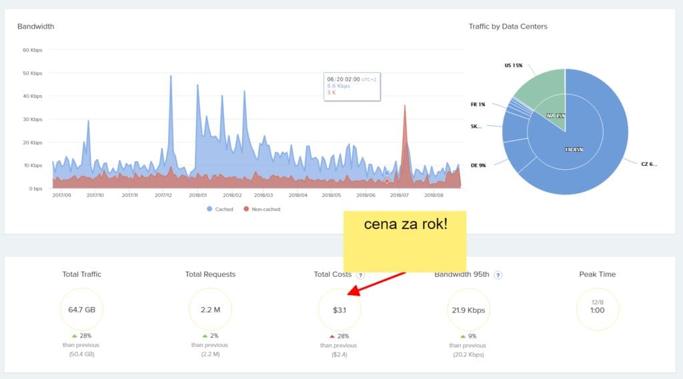Click the yellow "cena za rok!" note
This screenshot has width=683, height=379.
[x=405, y=241]
